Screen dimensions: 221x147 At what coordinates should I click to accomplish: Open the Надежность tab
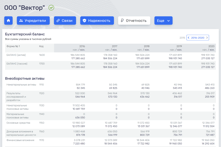click(97, 20)
